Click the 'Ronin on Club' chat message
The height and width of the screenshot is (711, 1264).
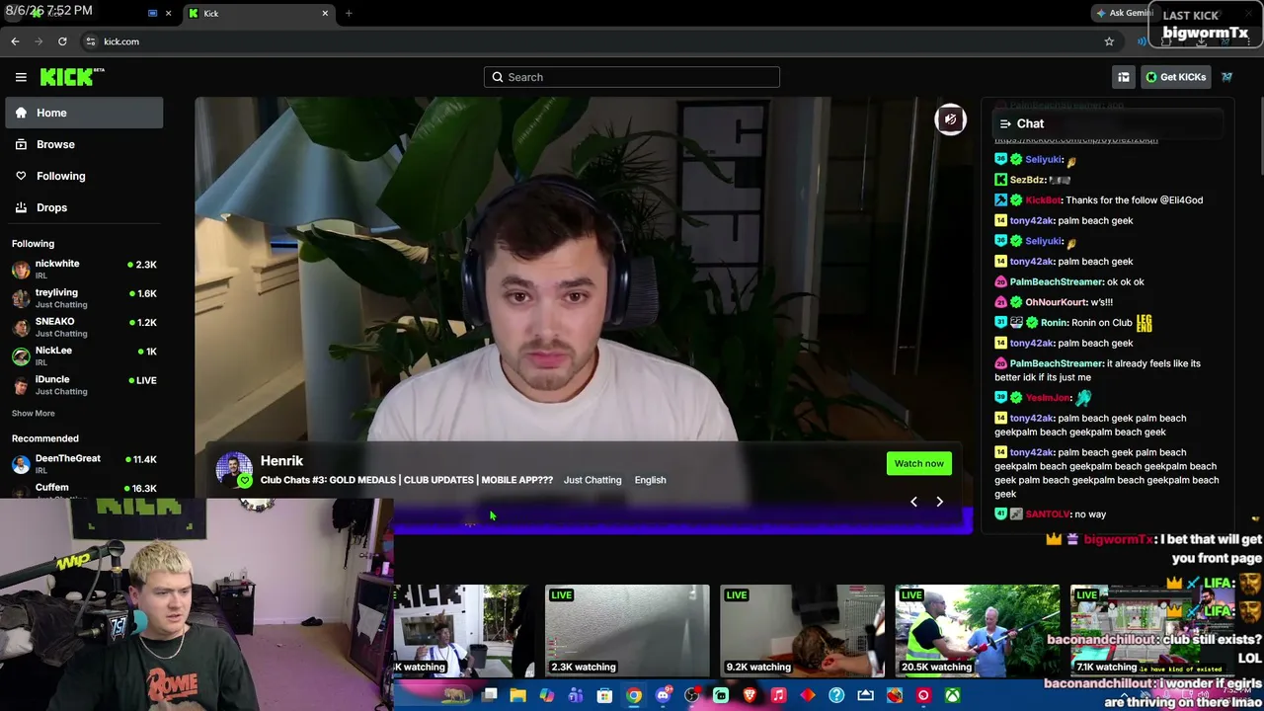pyautogui.click(x=1073, y=323)
